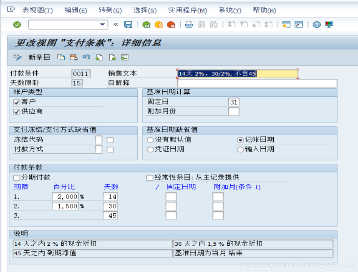This screenshot has height=272, width=358.
Task: Click the Last Page icon
Action: (x=269, y=24)
